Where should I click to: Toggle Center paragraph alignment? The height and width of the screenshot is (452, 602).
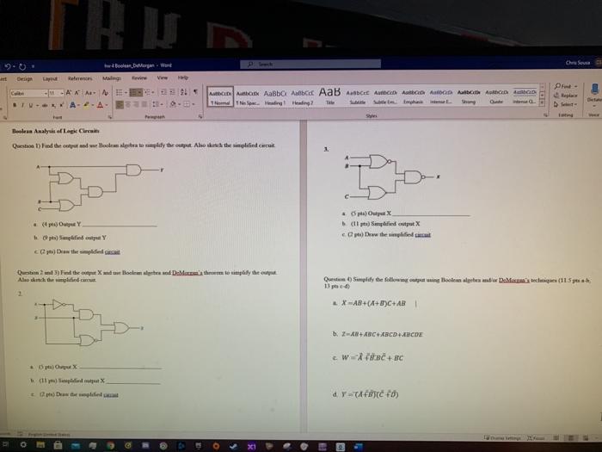[128, 104]
